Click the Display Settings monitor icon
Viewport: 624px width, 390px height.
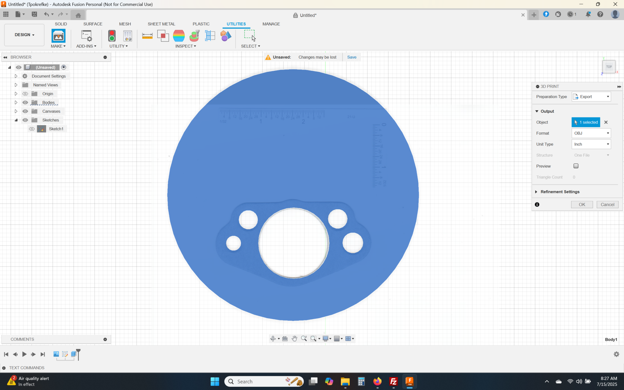click(325, 339)
